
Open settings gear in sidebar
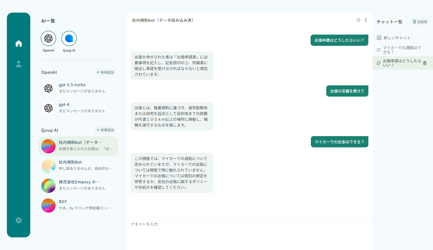point(18,220)
